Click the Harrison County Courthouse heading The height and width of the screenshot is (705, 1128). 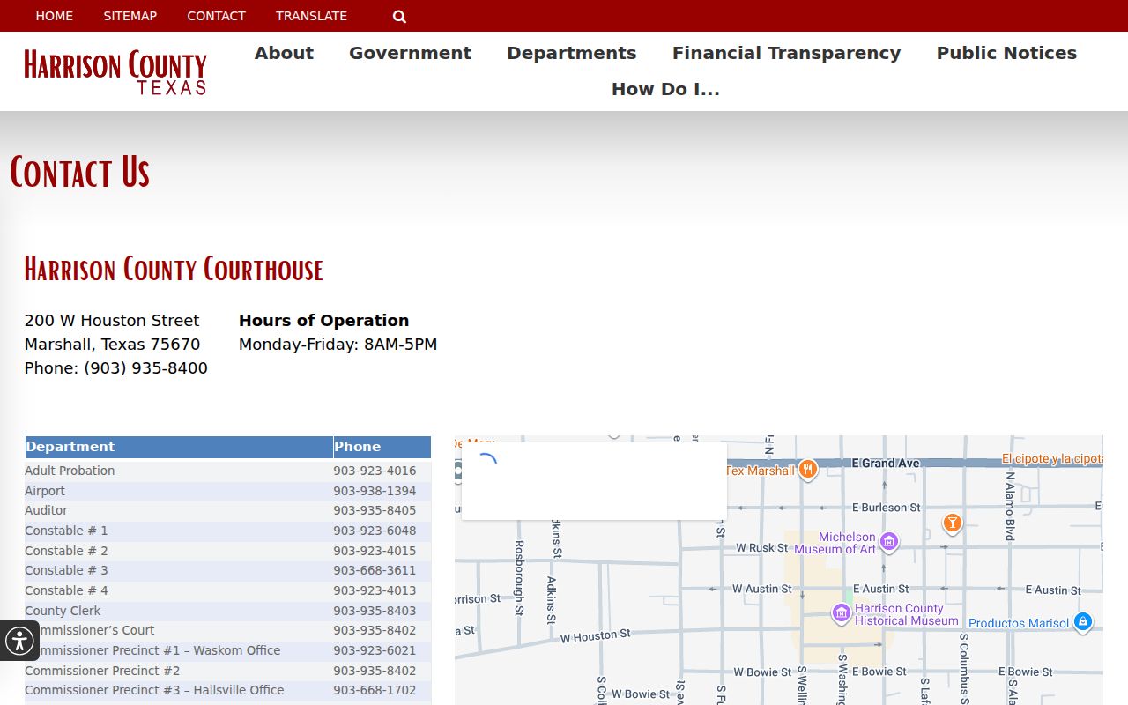pyautogui.click(x=174, y=269)
